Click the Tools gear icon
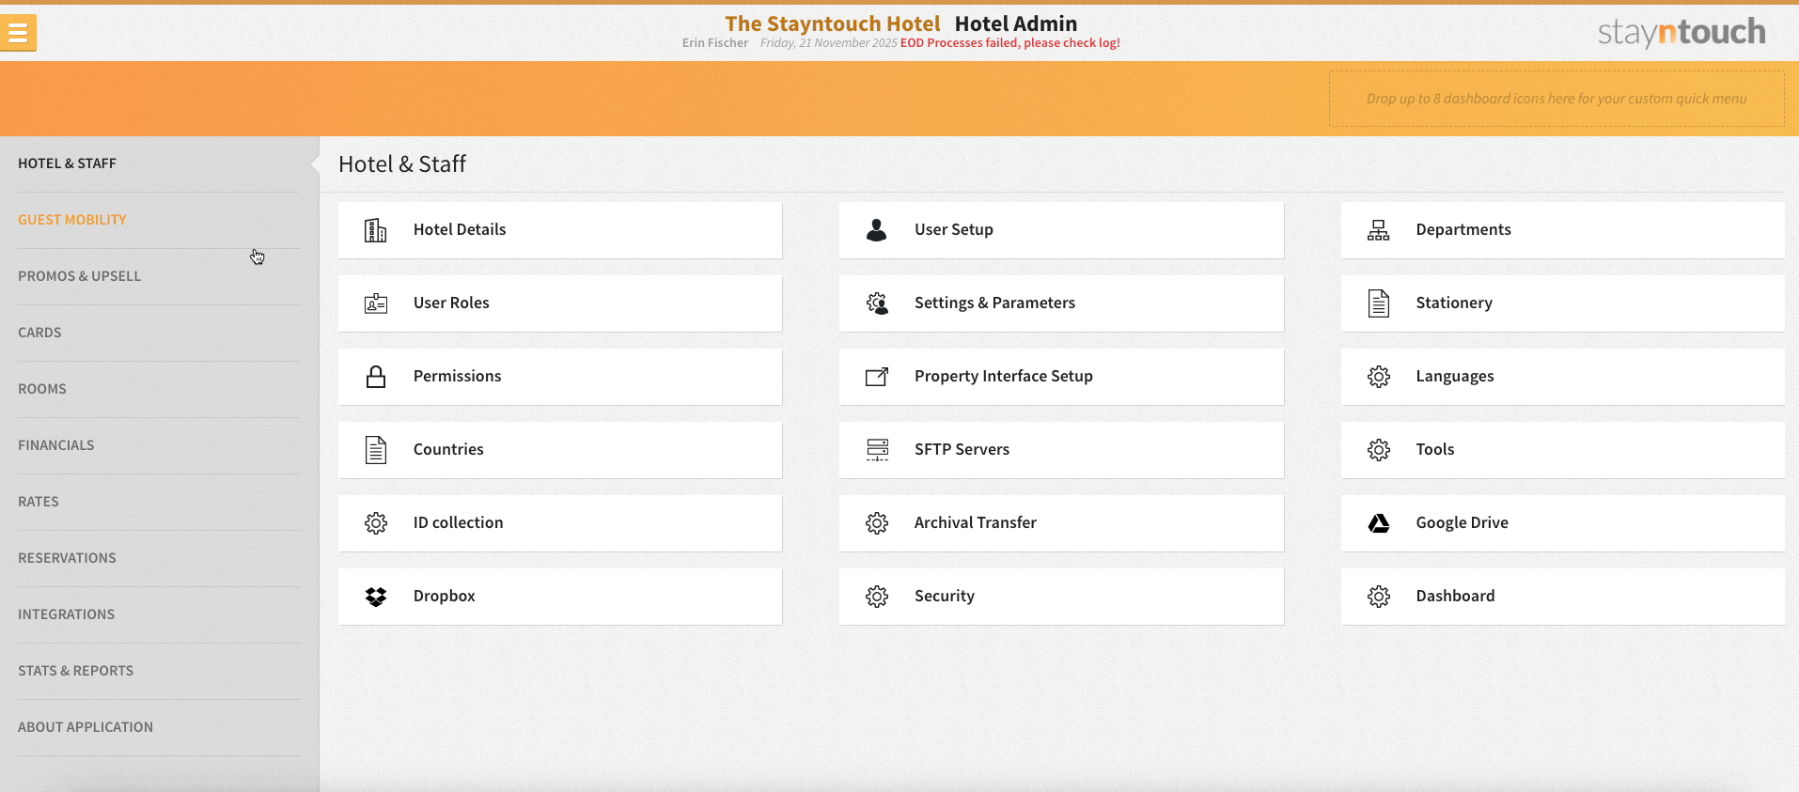This screenshot has width=1799, height=792. [1379, 450]
